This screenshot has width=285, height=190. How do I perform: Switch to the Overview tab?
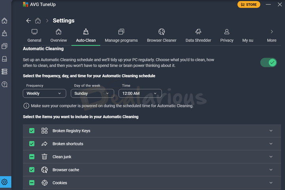point(59,36)
